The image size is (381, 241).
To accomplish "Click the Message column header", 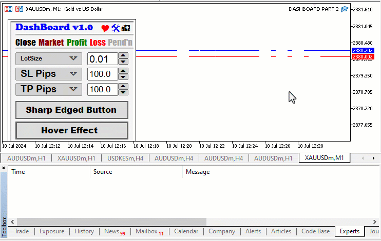I will point(281,172).
